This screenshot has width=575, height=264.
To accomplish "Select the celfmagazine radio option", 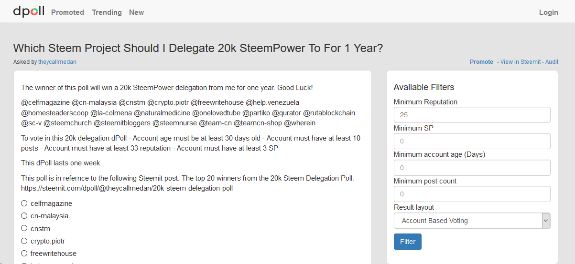I will pos(24,203).
